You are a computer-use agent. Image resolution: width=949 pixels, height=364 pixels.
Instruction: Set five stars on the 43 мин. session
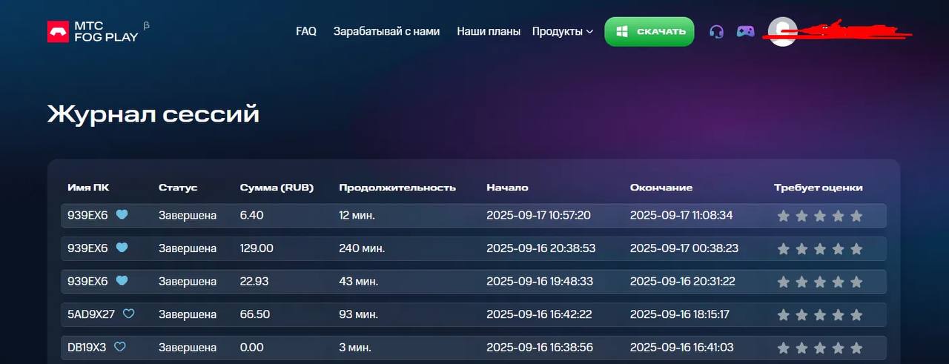(x=856, y=282)
